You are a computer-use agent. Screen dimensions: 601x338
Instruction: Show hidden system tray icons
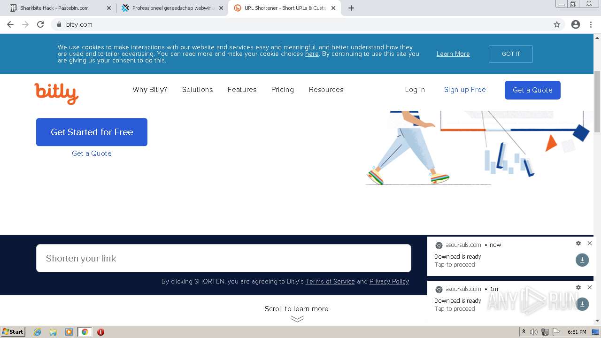pos(524,332)
